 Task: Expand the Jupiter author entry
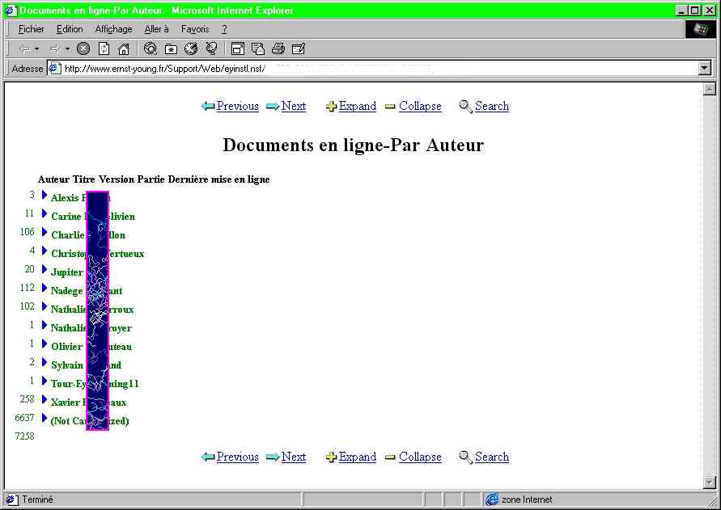point(45,269)
